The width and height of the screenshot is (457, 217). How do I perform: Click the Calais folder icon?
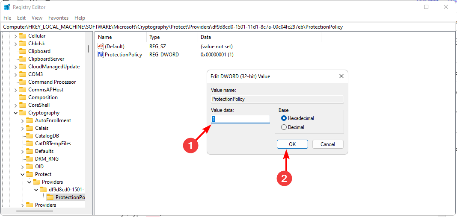click(30, 128)
